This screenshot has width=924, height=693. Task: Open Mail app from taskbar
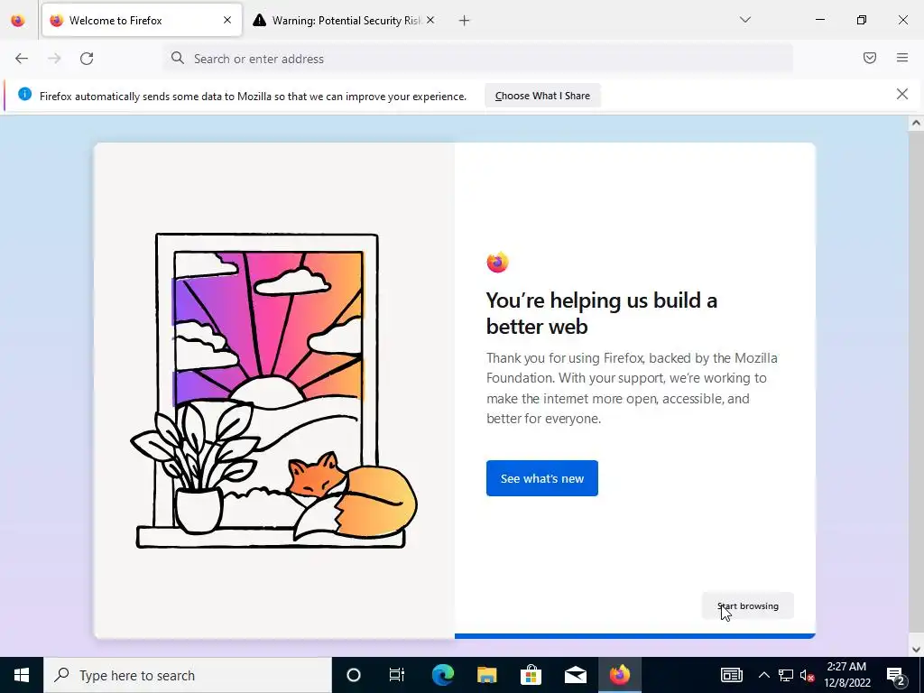pos(575,675)
